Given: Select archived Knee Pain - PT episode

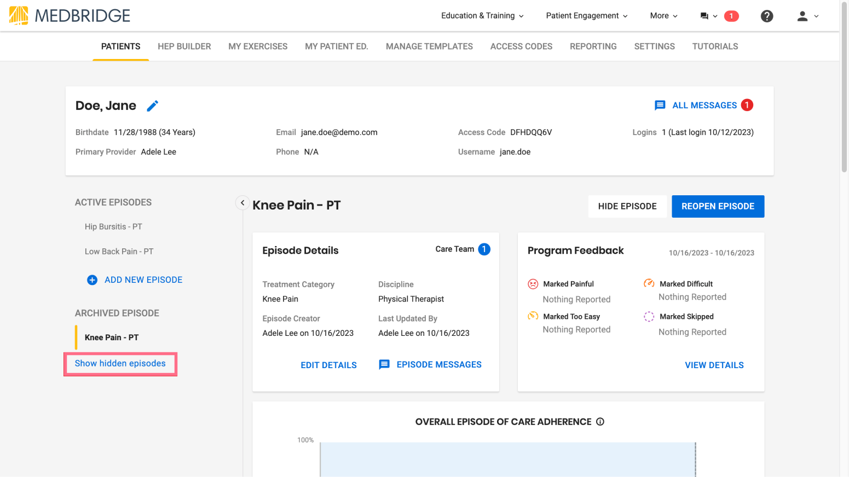Looking at the screenshot, I should click(x=112, y=338).
